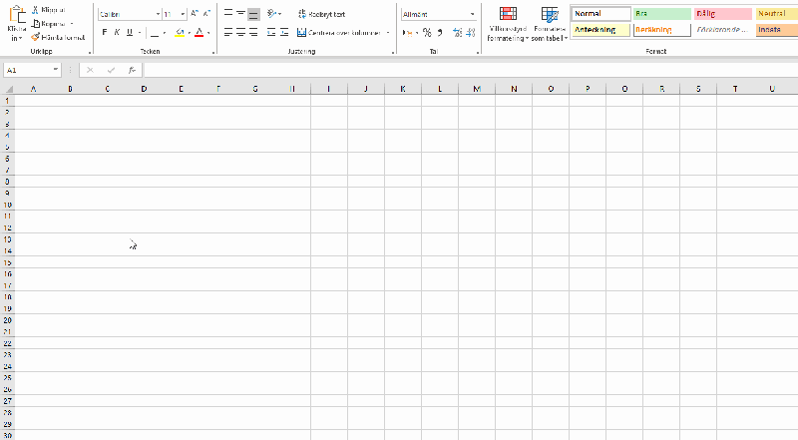Select the Anteckning cell style

tap(601, 30)
